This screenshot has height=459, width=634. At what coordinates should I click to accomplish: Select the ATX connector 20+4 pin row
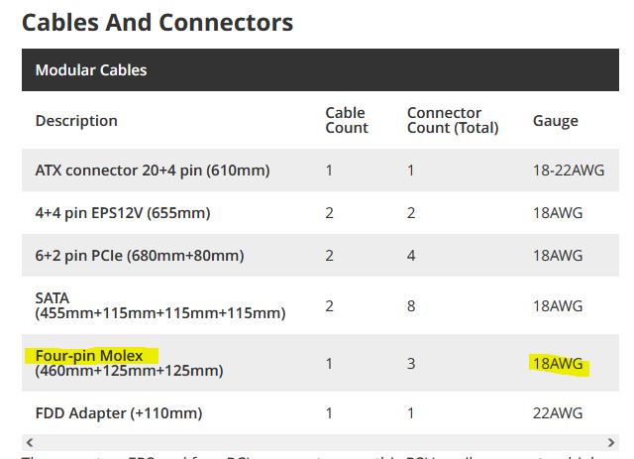coord(320,170)
